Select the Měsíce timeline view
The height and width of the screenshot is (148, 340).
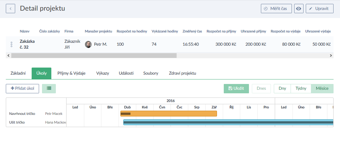coord(322,88)
